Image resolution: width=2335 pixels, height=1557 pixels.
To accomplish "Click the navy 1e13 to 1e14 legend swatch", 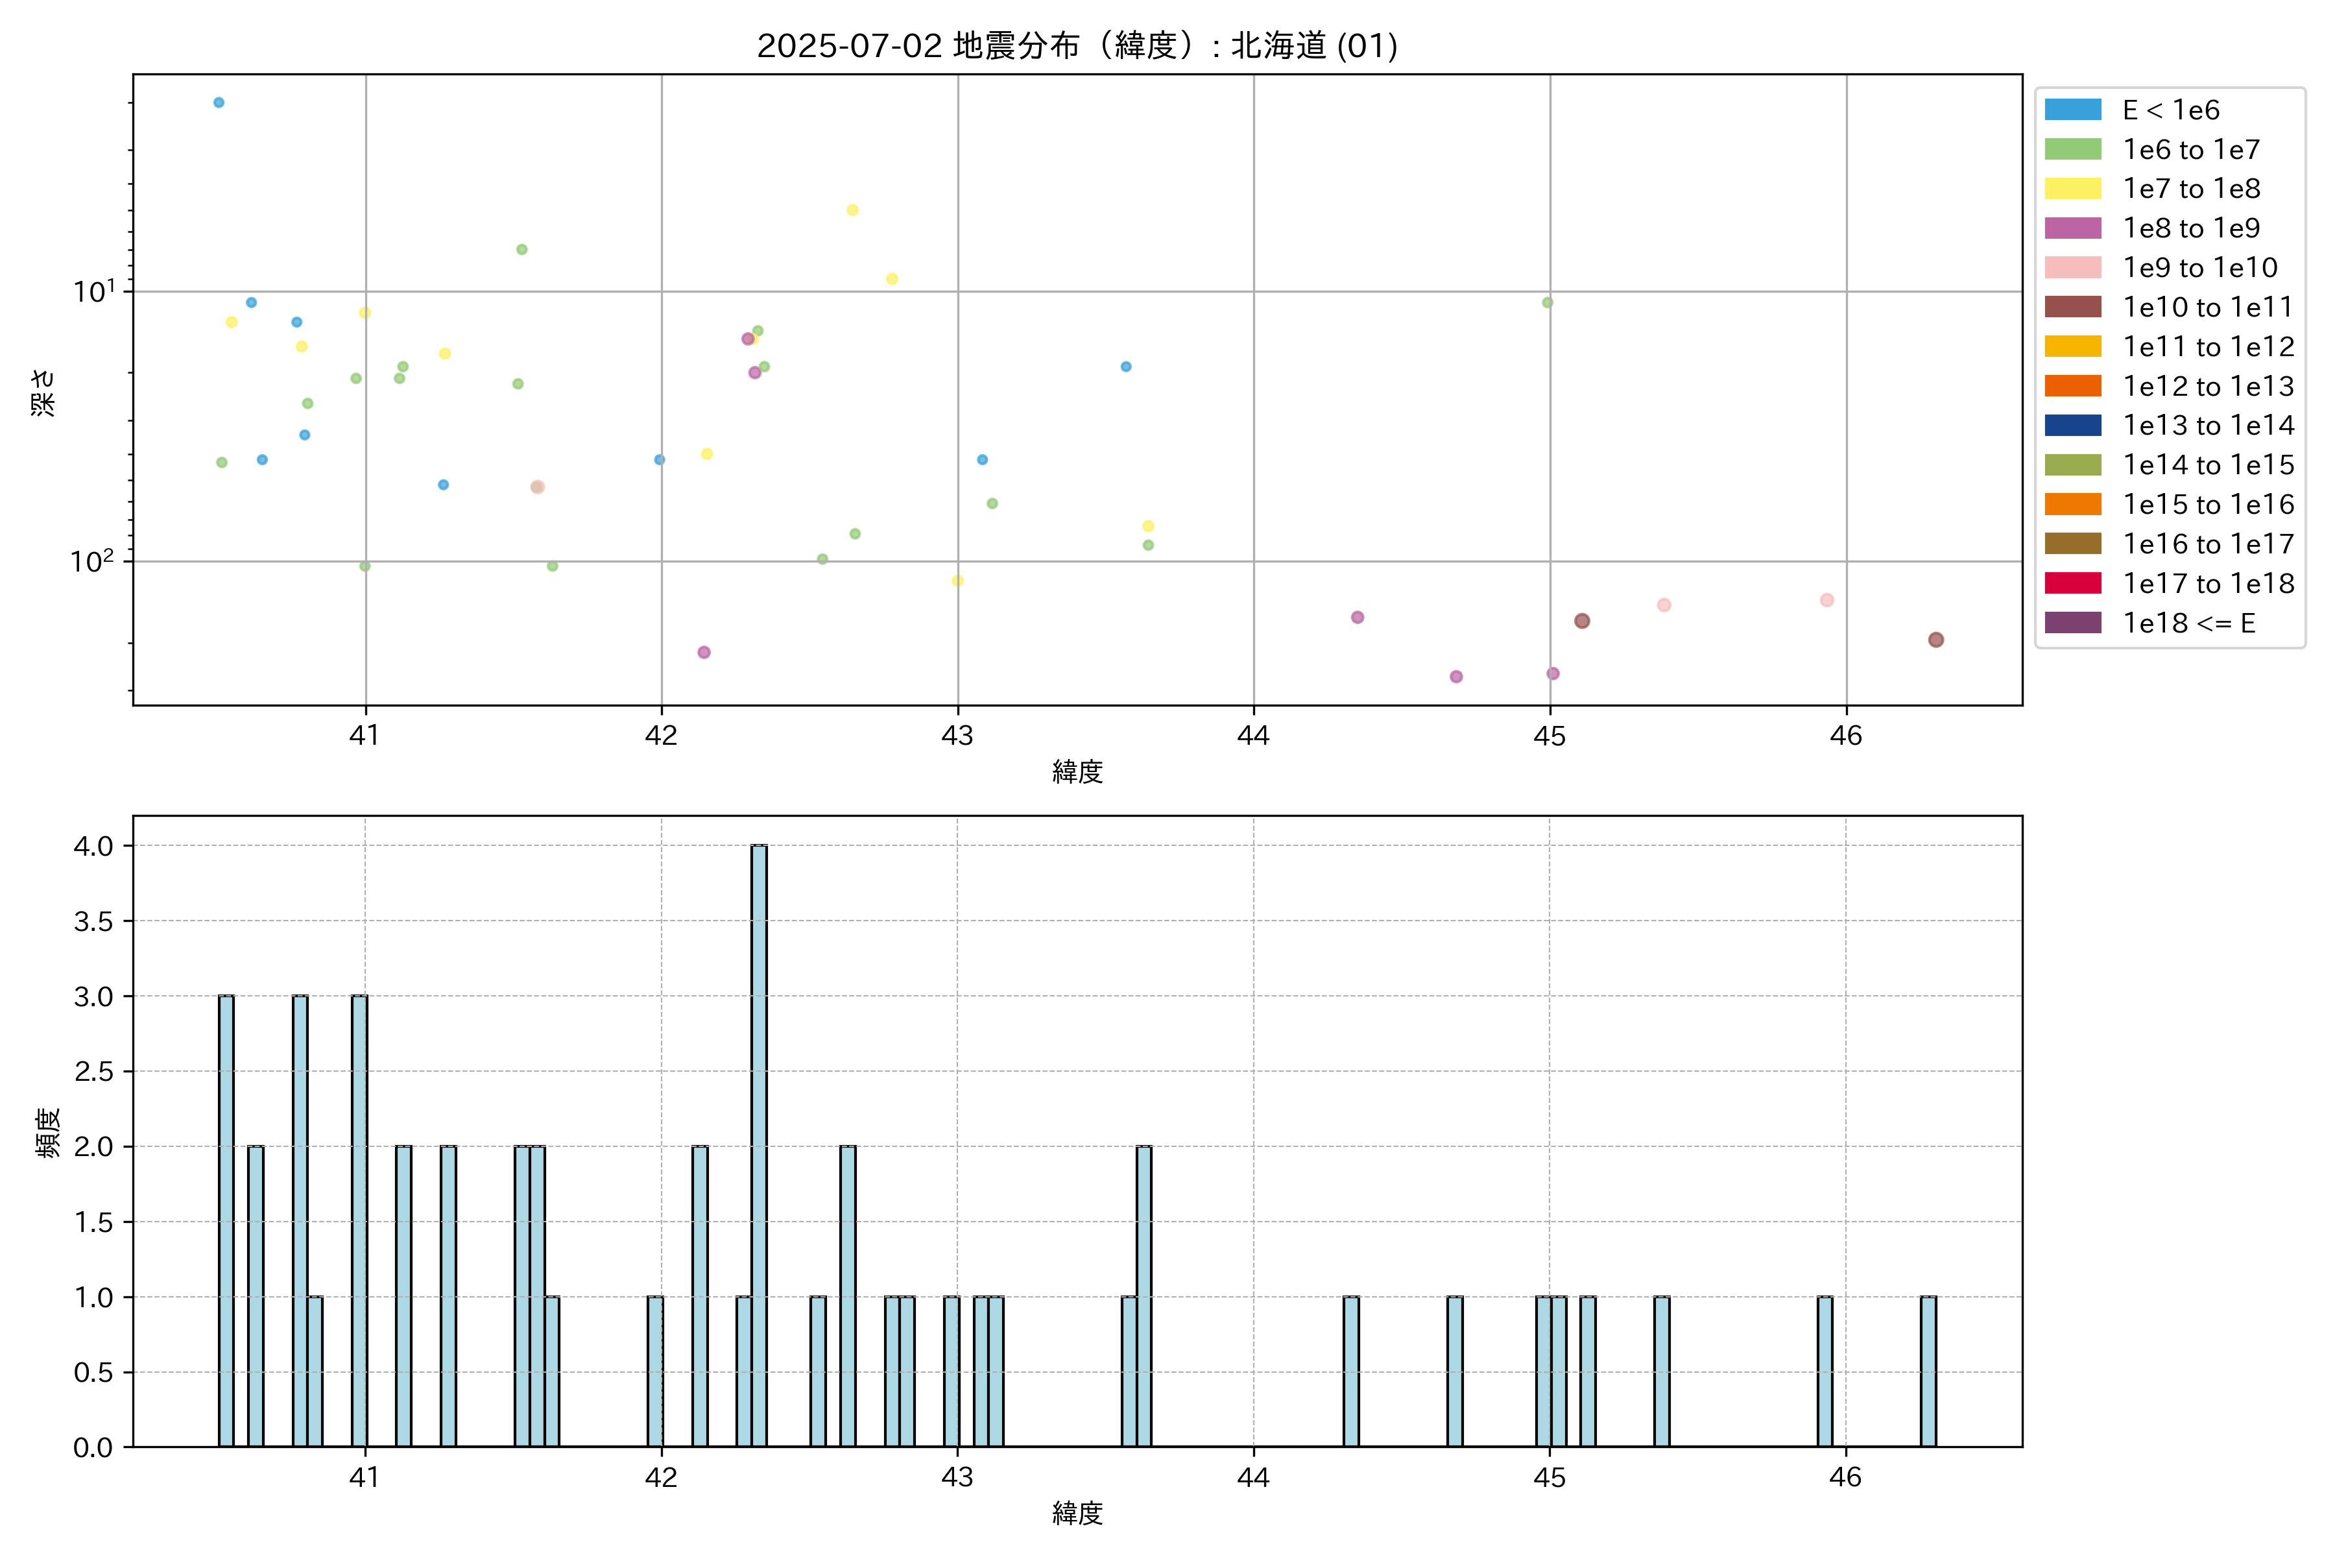I will tap(2073, 425).
